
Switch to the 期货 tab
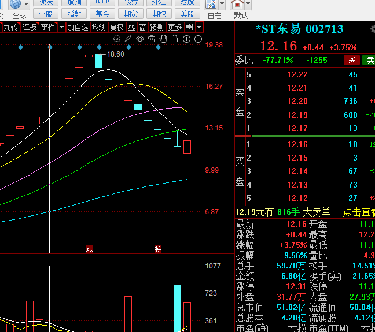pyautogui.click(x=131, y=14)
